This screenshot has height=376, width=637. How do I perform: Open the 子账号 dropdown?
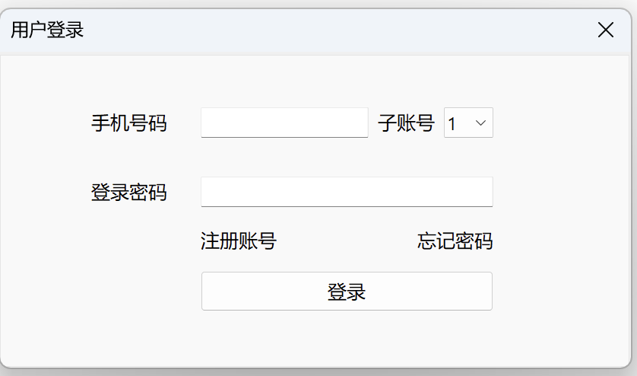tap(468, 123)
